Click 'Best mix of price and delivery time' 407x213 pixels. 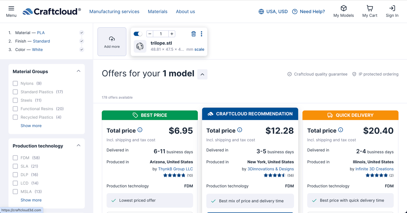(x=251, y=201)
